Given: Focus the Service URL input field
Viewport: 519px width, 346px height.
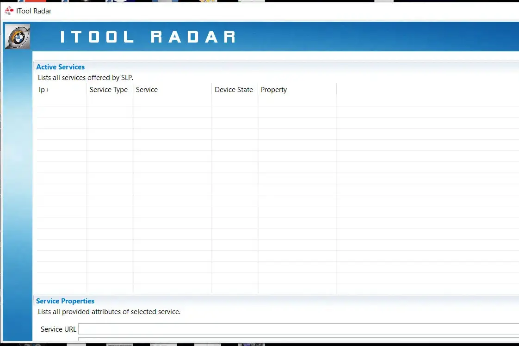Looking at the screenshot, I should 296,329.
